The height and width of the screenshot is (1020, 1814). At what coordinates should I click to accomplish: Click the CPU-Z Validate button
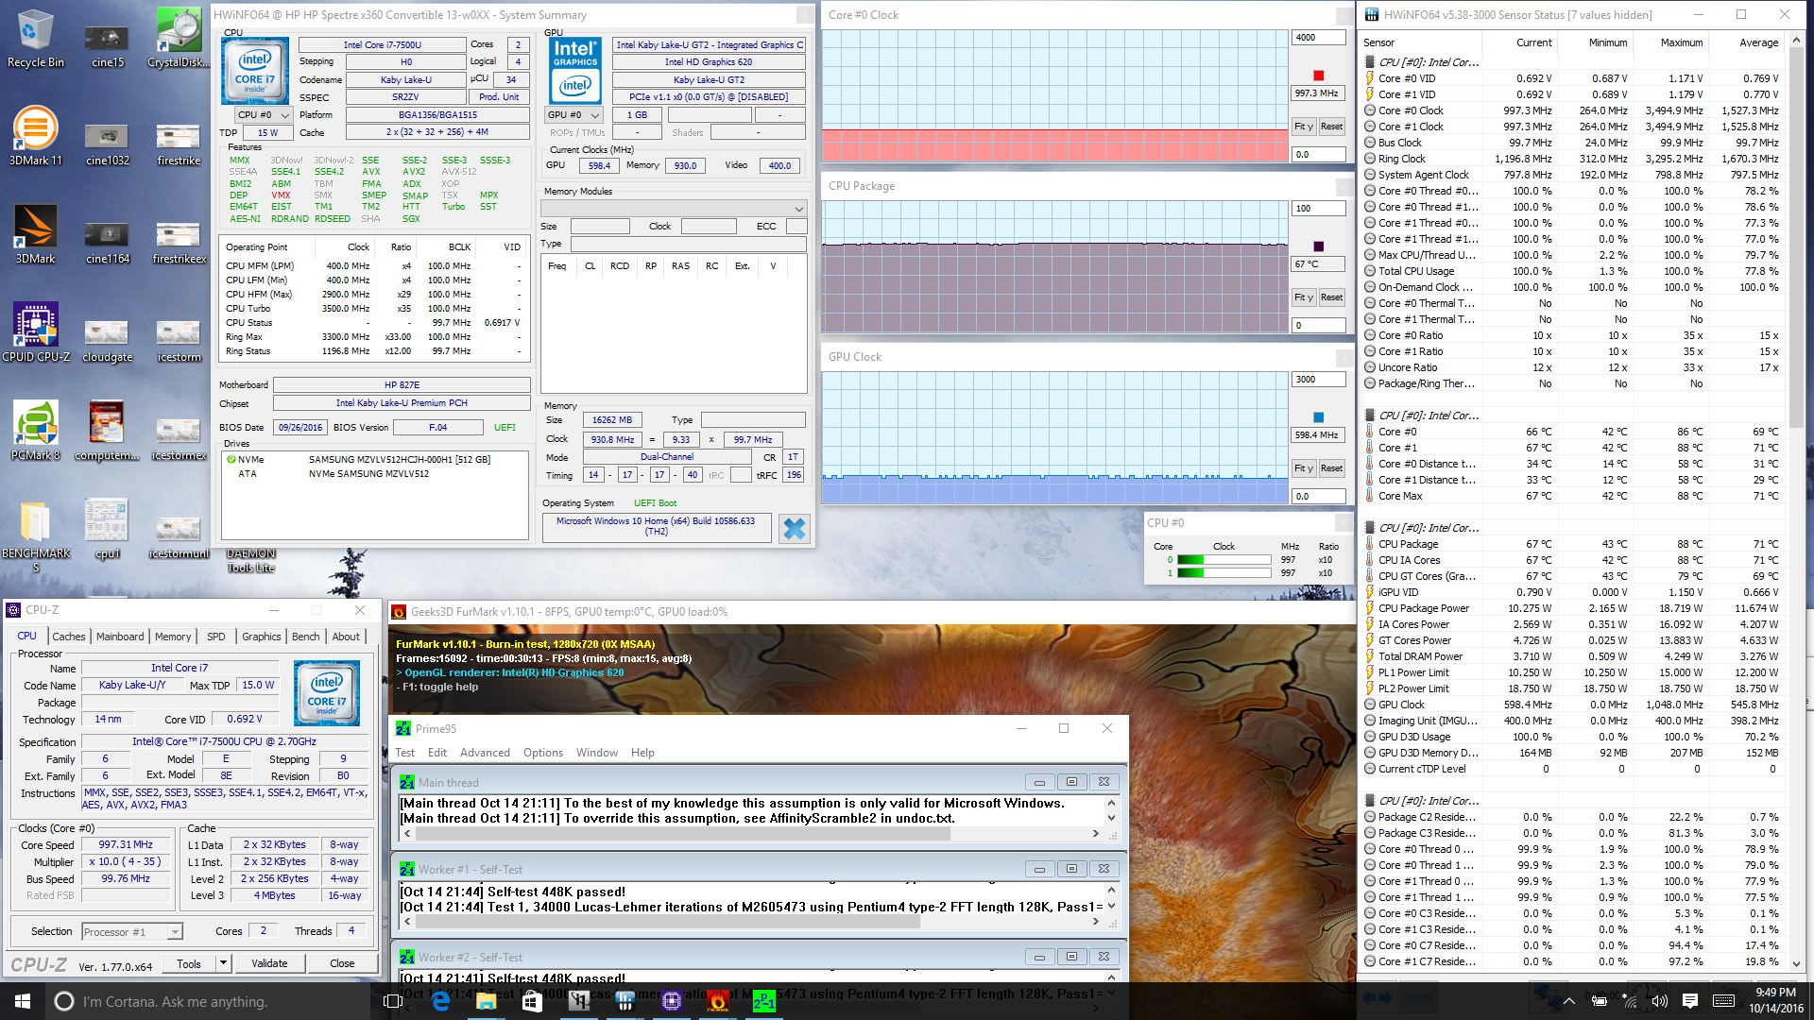point(269,963)
